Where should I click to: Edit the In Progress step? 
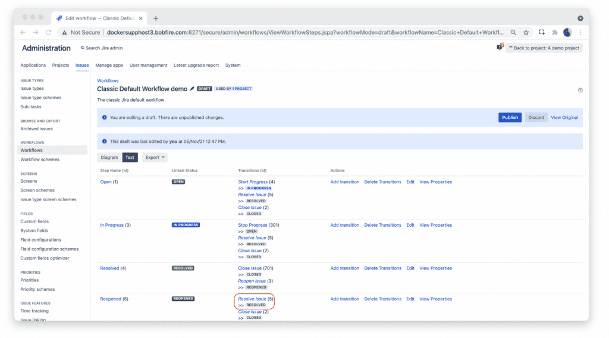click(x=410, y=225)
